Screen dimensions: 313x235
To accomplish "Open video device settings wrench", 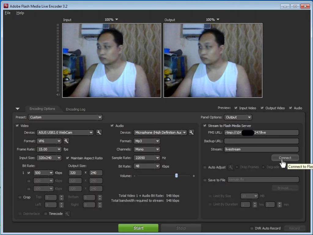I will tap(99, 132).
